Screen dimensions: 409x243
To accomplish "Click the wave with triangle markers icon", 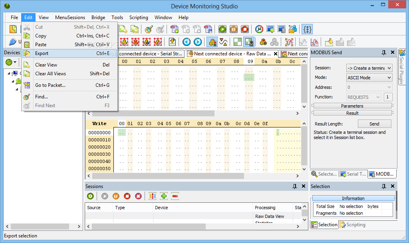I will [223, 42].
